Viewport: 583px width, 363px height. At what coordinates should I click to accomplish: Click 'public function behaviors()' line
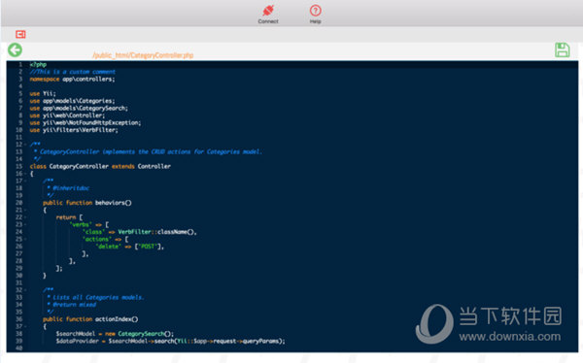coord(87,203)
